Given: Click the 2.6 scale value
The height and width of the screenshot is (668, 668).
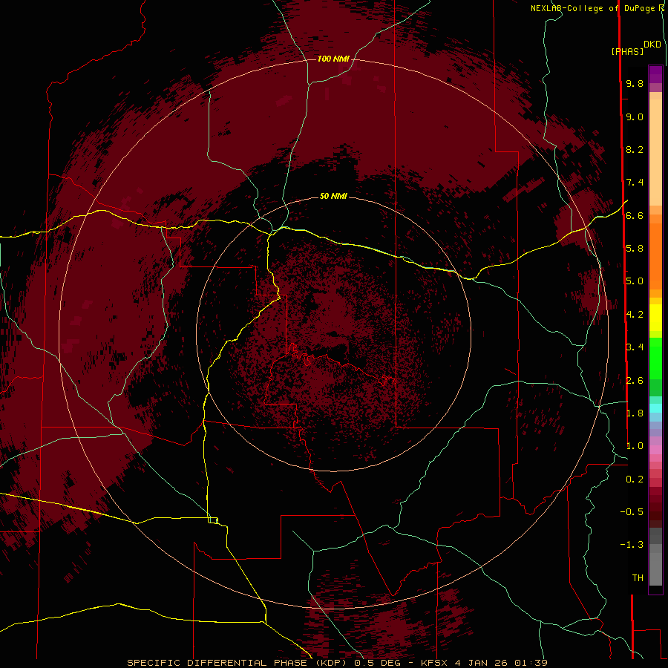Looking at the screenshot, I should click(635, 381).
